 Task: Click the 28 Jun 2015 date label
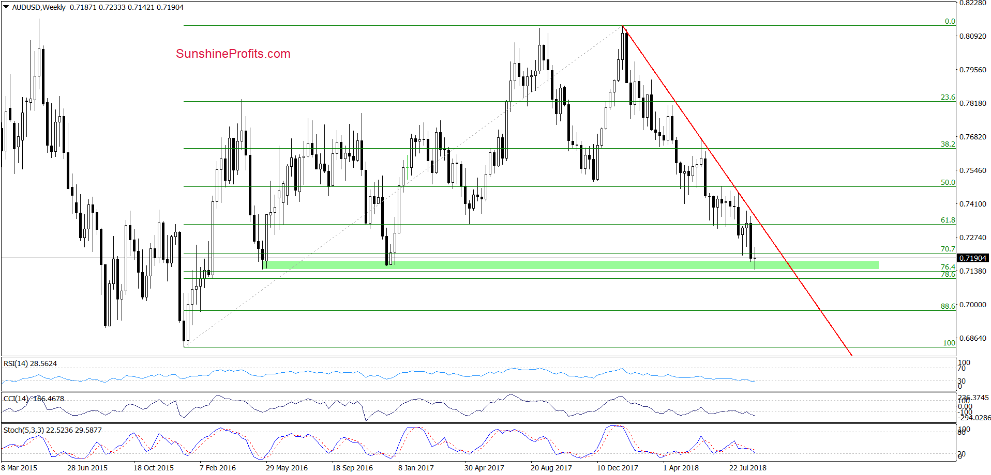pos(87,468)
